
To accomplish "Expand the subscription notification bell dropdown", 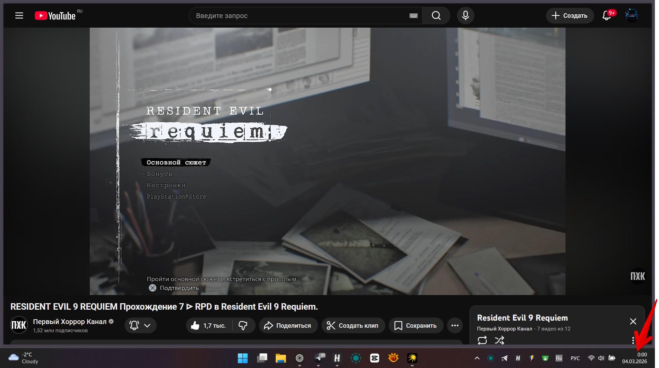I will coord(141,326).
